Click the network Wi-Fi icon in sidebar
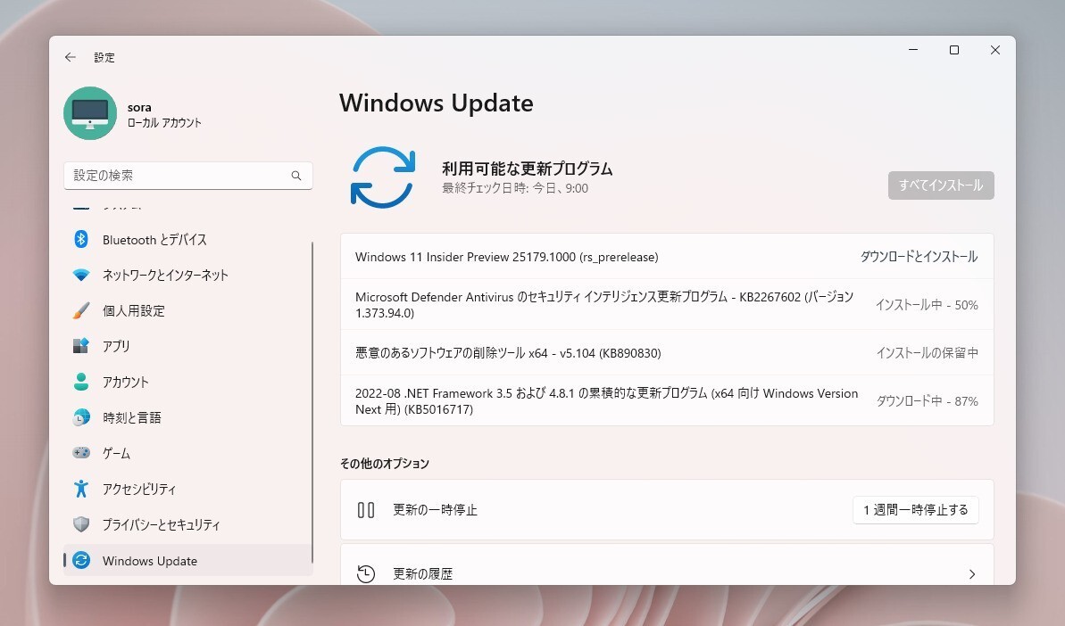Image resolution: width=1065 pixels, height=626 pixels. point(81,275)
